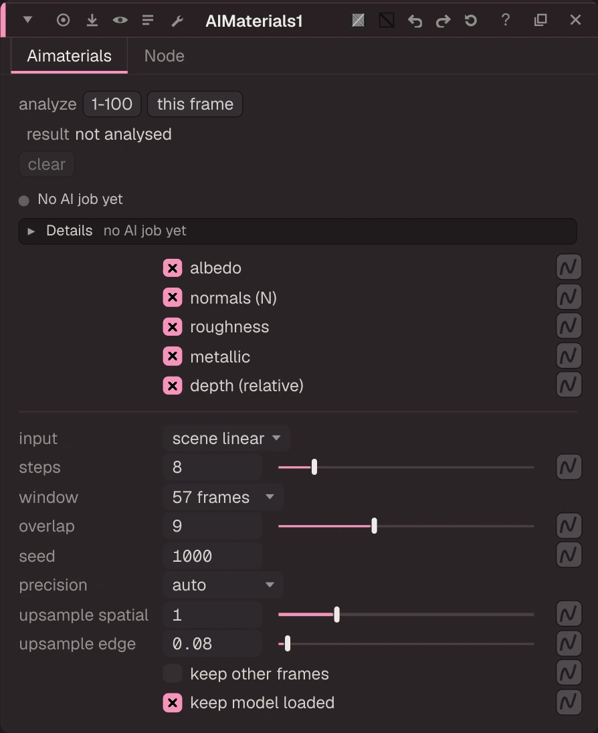This screenshot has width=598, height=733.
Task: Click animation curve icon beside albedo
Action: click(x=569, y=268)
